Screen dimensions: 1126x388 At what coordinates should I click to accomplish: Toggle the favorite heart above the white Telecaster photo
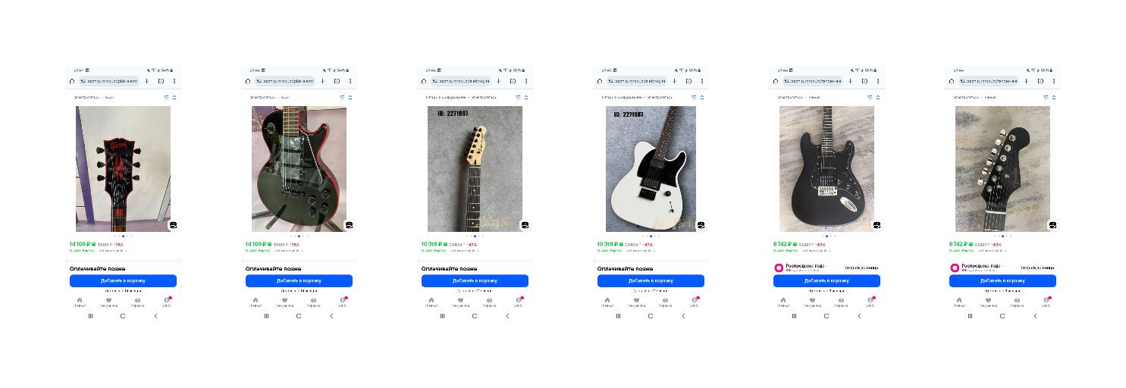point(694,97)
